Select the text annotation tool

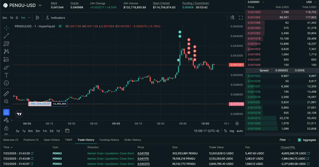pos(6,75)
